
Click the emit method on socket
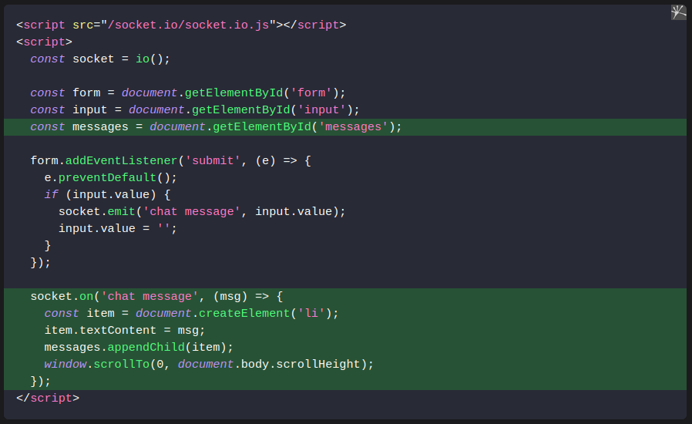121,211
